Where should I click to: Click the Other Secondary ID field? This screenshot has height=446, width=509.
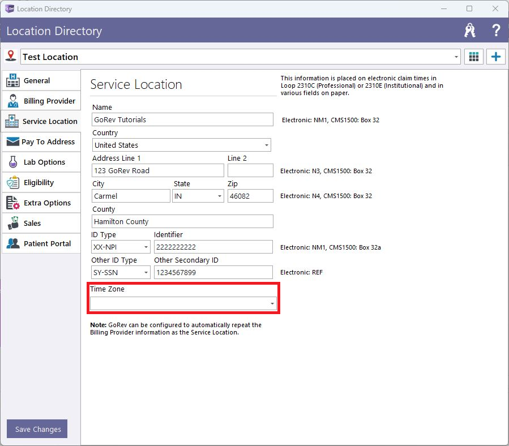(x=213, y=273)
